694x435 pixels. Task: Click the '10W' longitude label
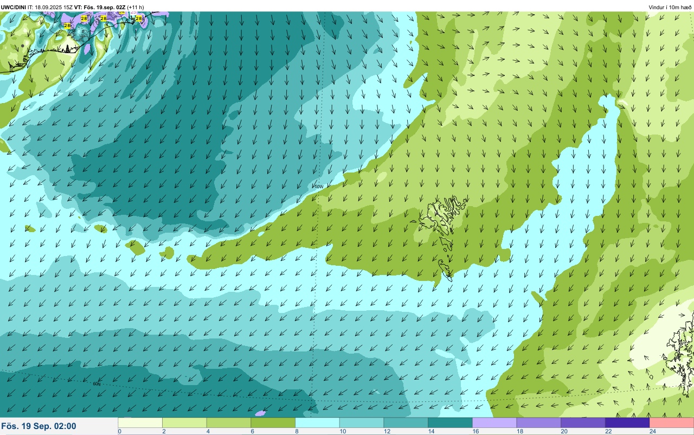pos(319,187)
